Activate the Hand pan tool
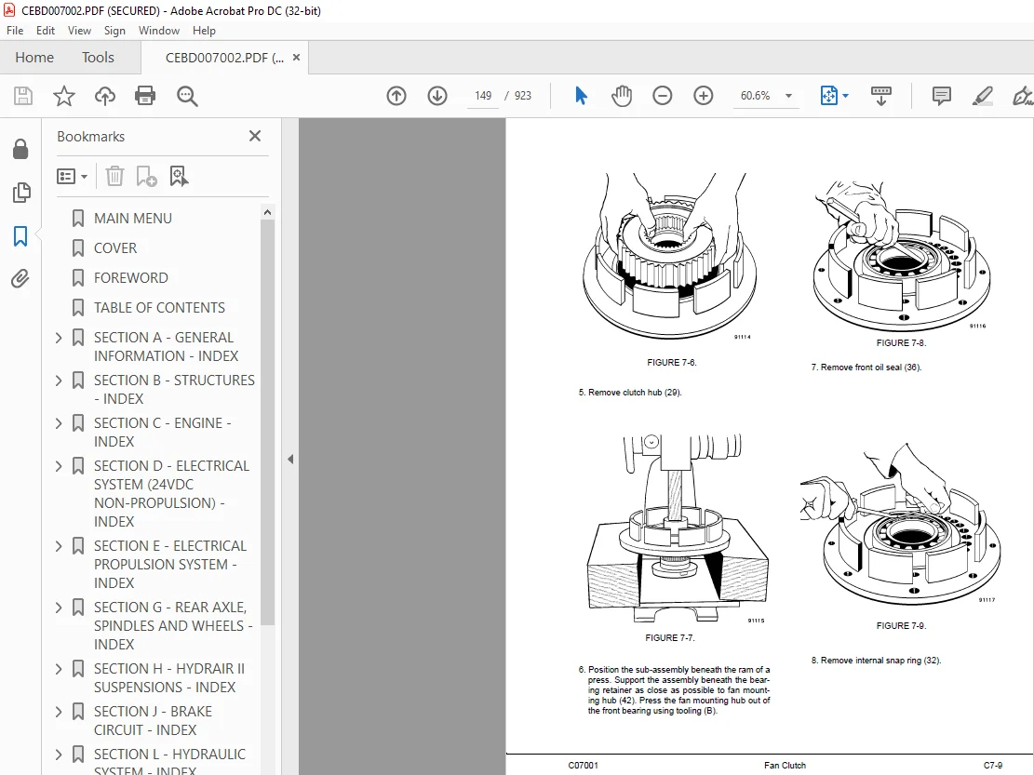The height and width of the screenshot is (775, 1034). pyautogui.click(x=621, y=96)
